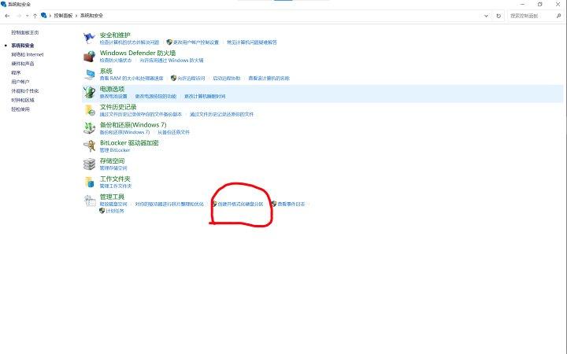Click the forward navigation arrow
This screenshot has width=567, height=354.
19,16
